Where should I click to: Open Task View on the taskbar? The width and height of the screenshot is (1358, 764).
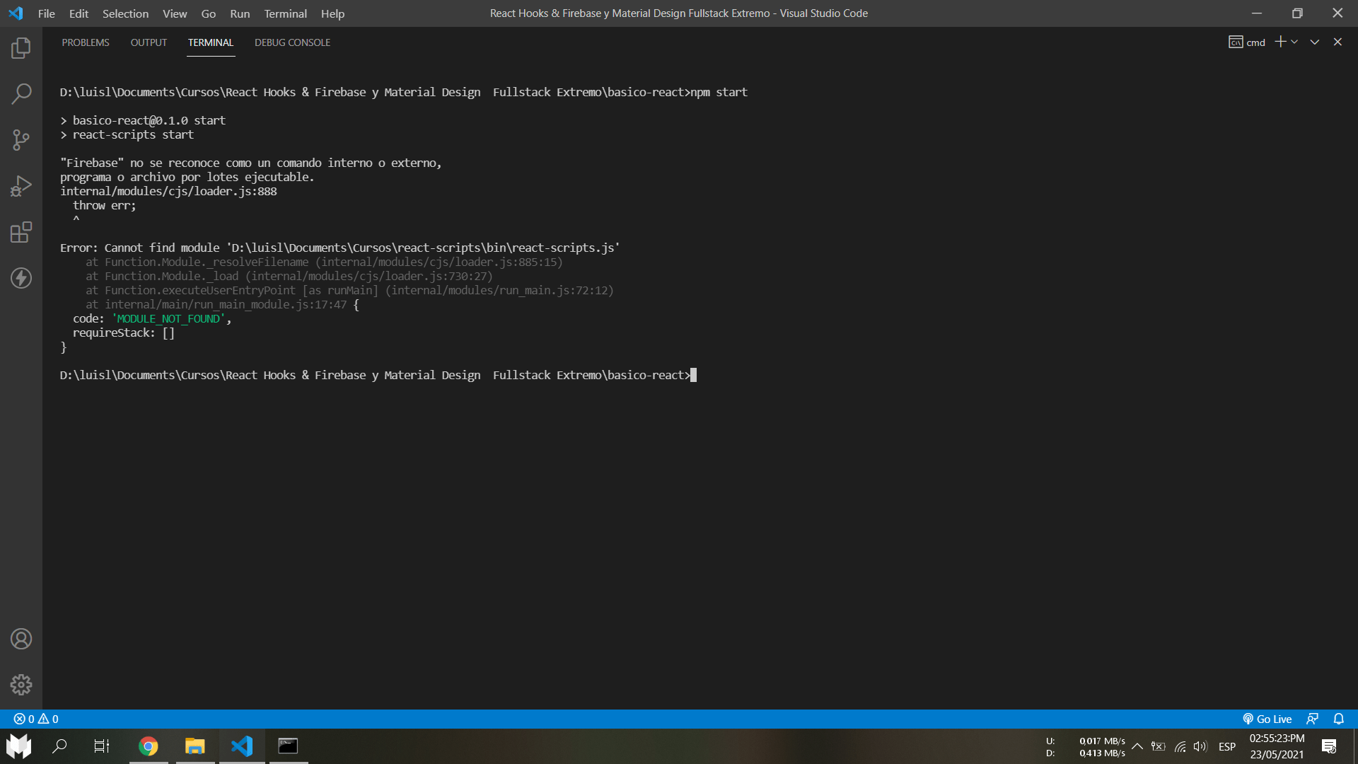(x=102, y=746)
